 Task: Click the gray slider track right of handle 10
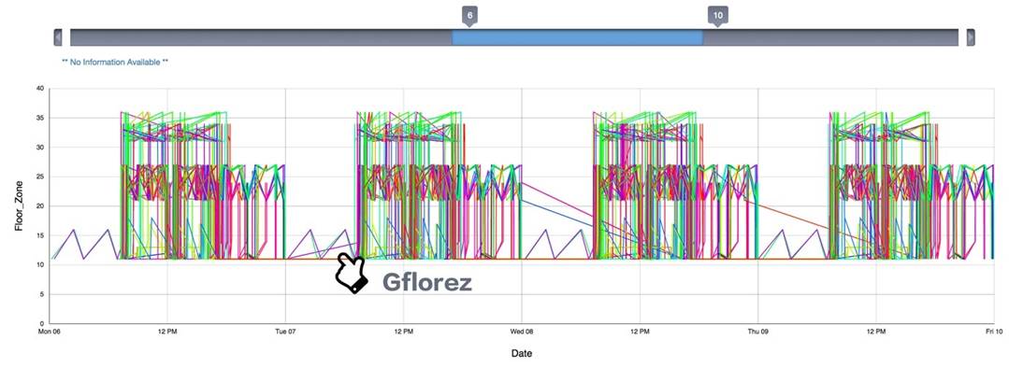point(830,37)
